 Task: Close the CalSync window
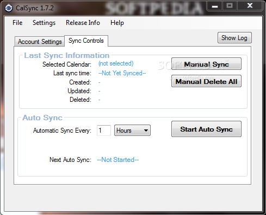coord(250,6)
